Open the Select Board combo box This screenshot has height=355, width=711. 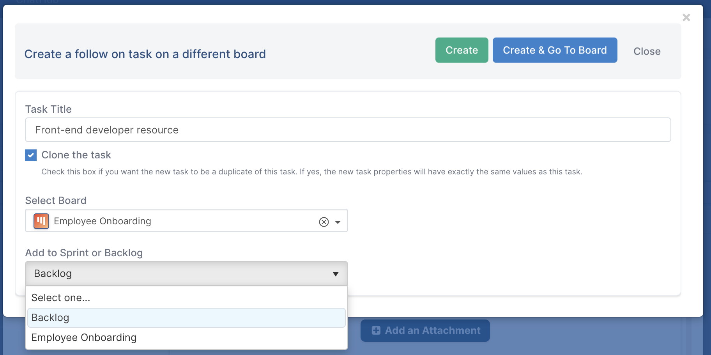click(x=186, y=221)
